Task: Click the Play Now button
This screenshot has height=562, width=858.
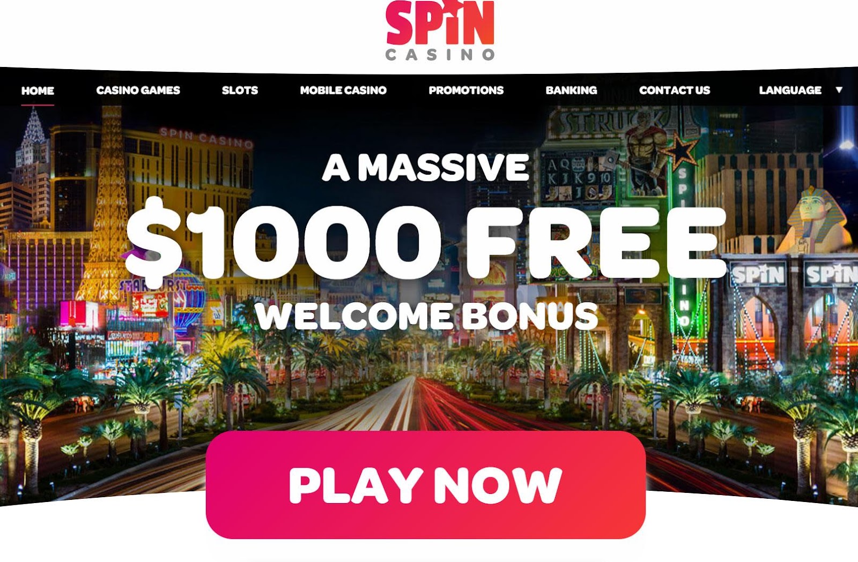Action: (x=426, y=485)
